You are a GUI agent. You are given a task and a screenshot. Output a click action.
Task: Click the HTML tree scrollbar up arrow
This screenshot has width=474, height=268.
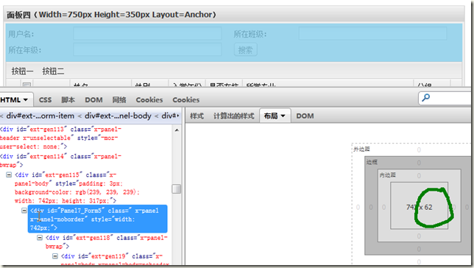(177, 130)
